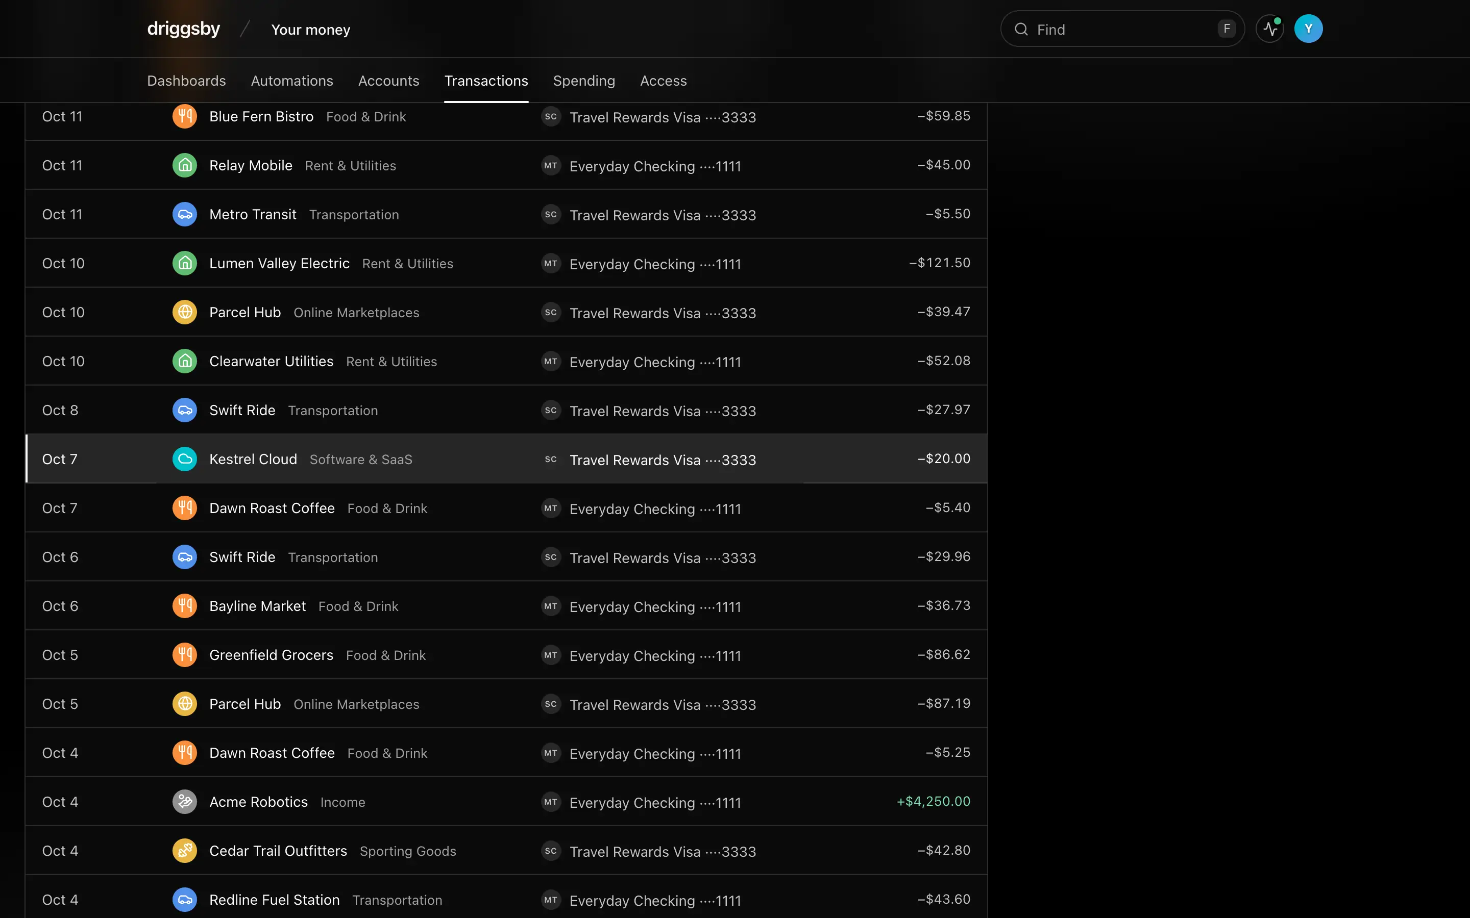The width and height of the screenshot is (1470, 918).
Task: Click the home icon beside Lumen Valley Electric
Action: [x=185, y=263]
